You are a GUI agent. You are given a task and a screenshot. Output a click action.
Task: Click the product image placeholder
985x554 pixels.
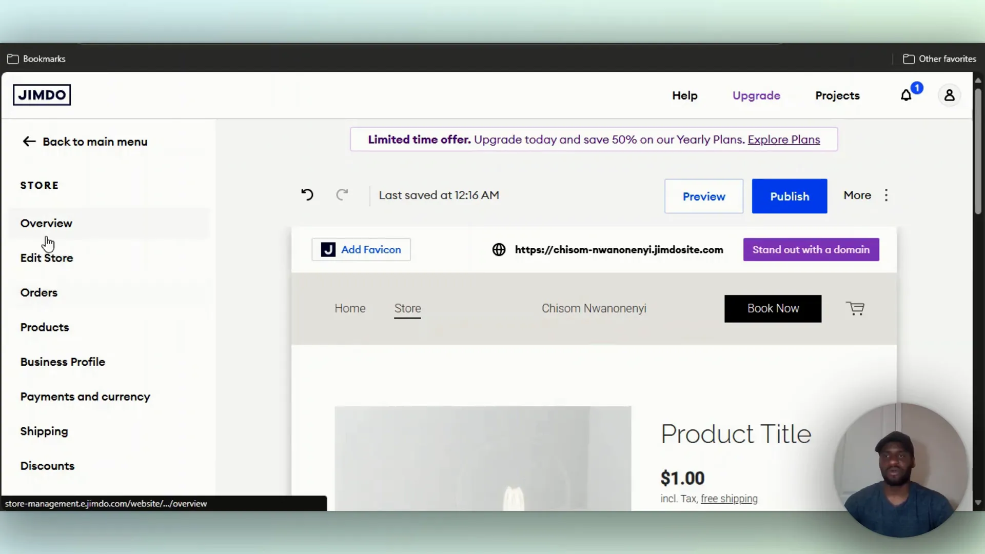(x=482, y=458)
